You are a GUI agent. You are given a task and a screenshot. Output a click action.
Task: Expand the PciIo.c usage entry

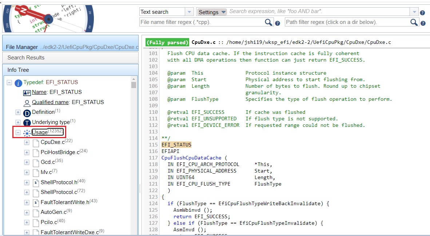27,222
